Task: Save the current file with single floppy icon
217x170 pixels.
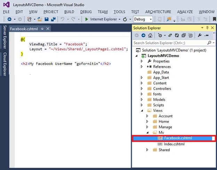Action: (47, 19)
